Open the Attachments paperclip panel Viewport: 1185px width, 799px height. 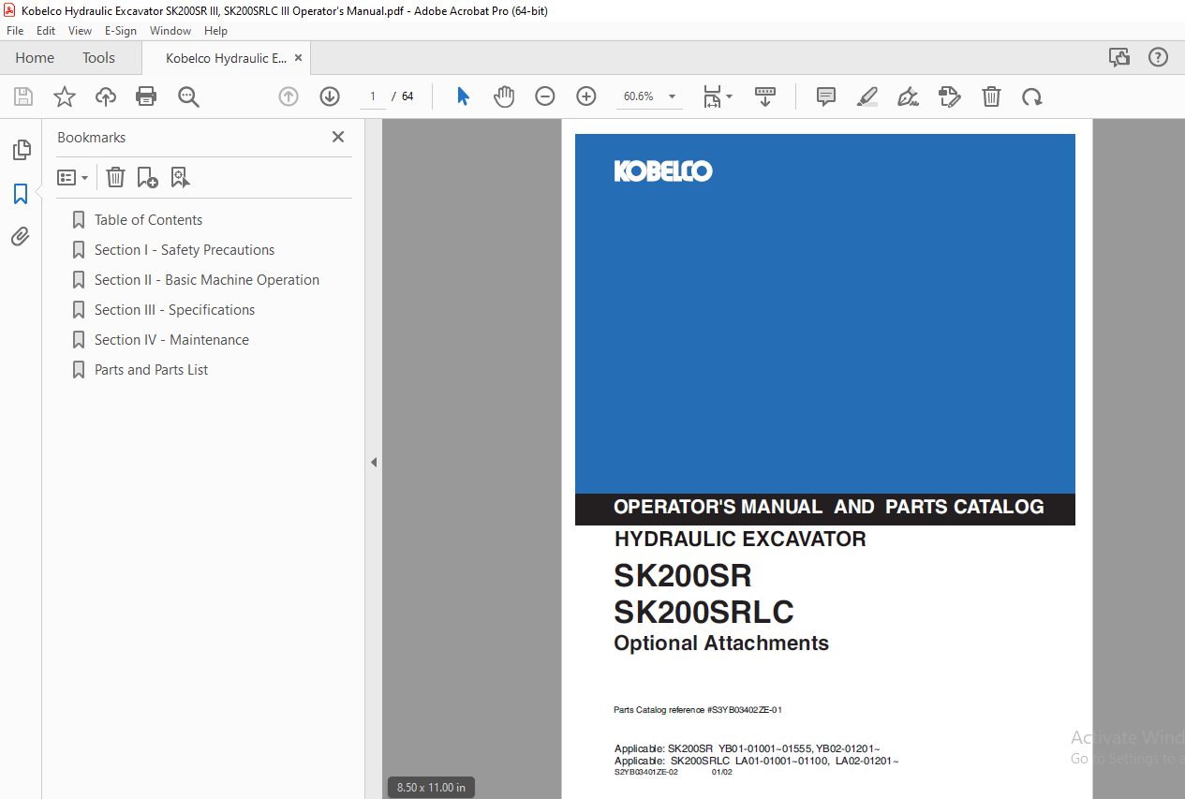tap(21, 237)
